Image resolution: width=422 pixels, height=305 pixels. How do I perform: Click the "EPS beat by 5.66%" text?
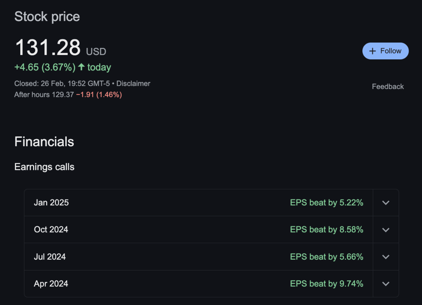point(326,257)
